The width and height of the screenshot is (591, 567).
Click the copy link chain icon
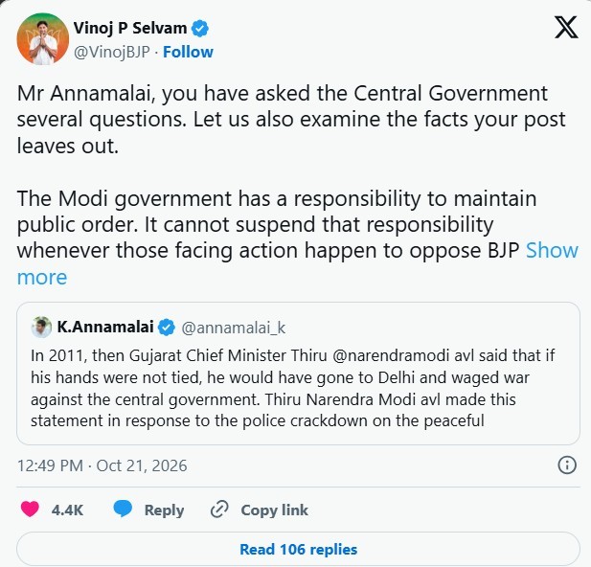point(219,510)
